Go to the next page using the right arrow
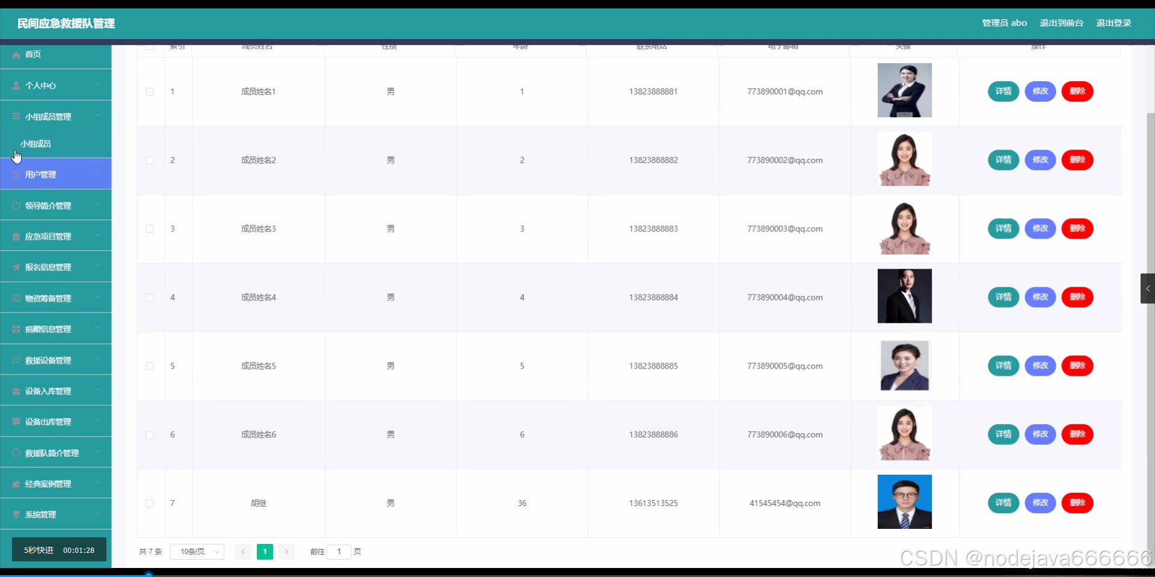 point(286,551)
